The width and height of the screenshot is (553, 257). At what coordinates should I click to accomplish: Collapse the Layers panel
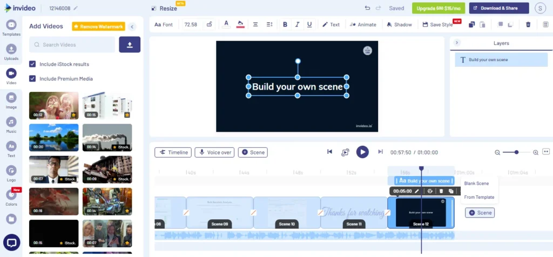(457, 43)
